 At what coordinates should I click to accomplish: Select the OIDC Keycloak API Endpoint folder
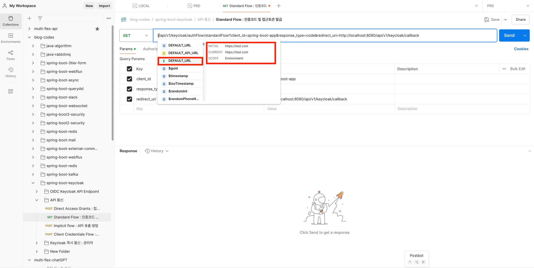click(x=75, y=191)
